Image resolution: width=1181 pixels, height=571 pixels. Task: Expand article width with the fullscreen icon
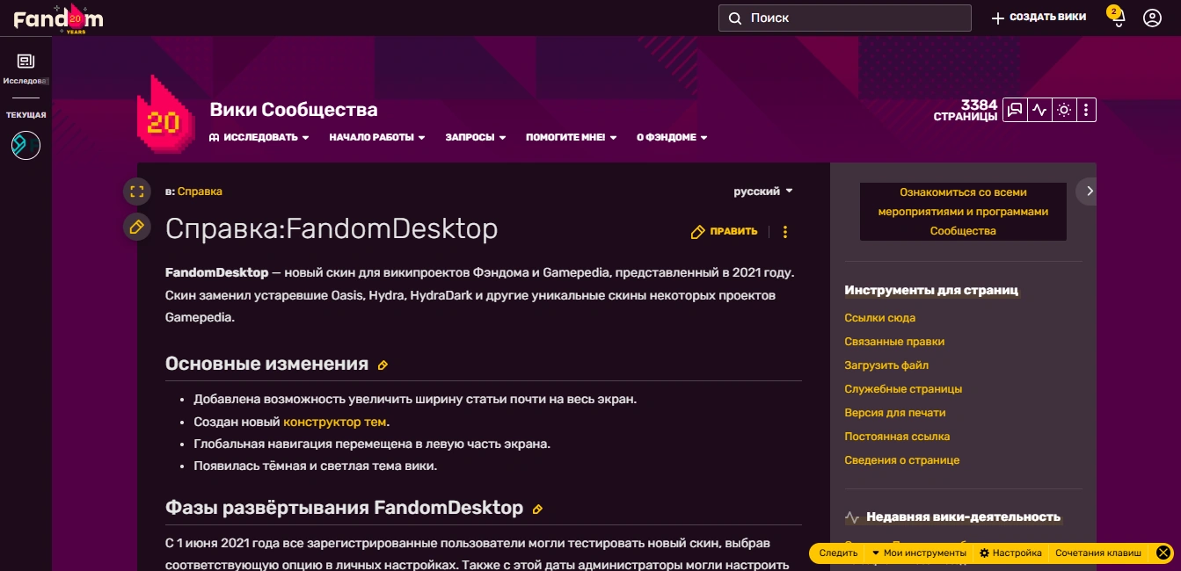pos(135,191)
